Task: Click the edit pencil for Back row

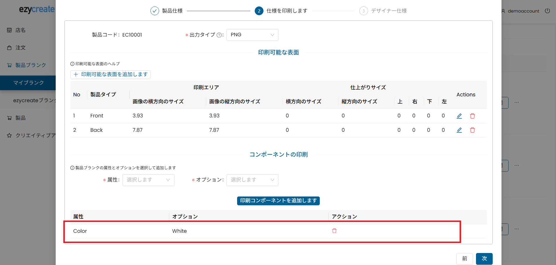Action: tap(459, 130)
